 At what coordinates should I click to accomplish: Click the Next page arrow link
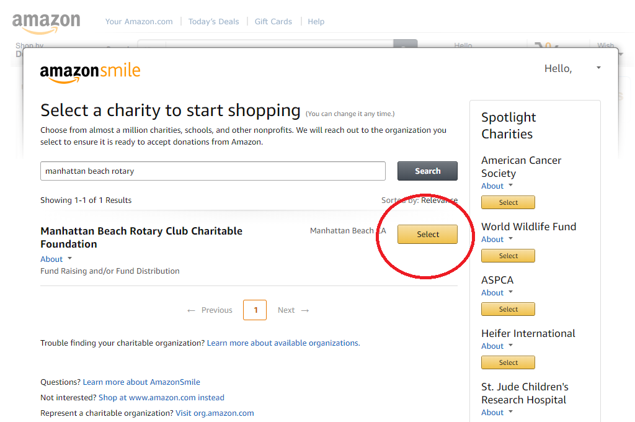[293, 310]
